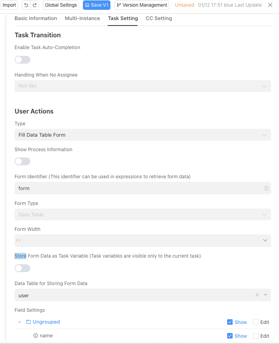This screenshot has width=279, height=344.
Task: Enable Task Auto-Completion toggle
Action: coord(22,60)
